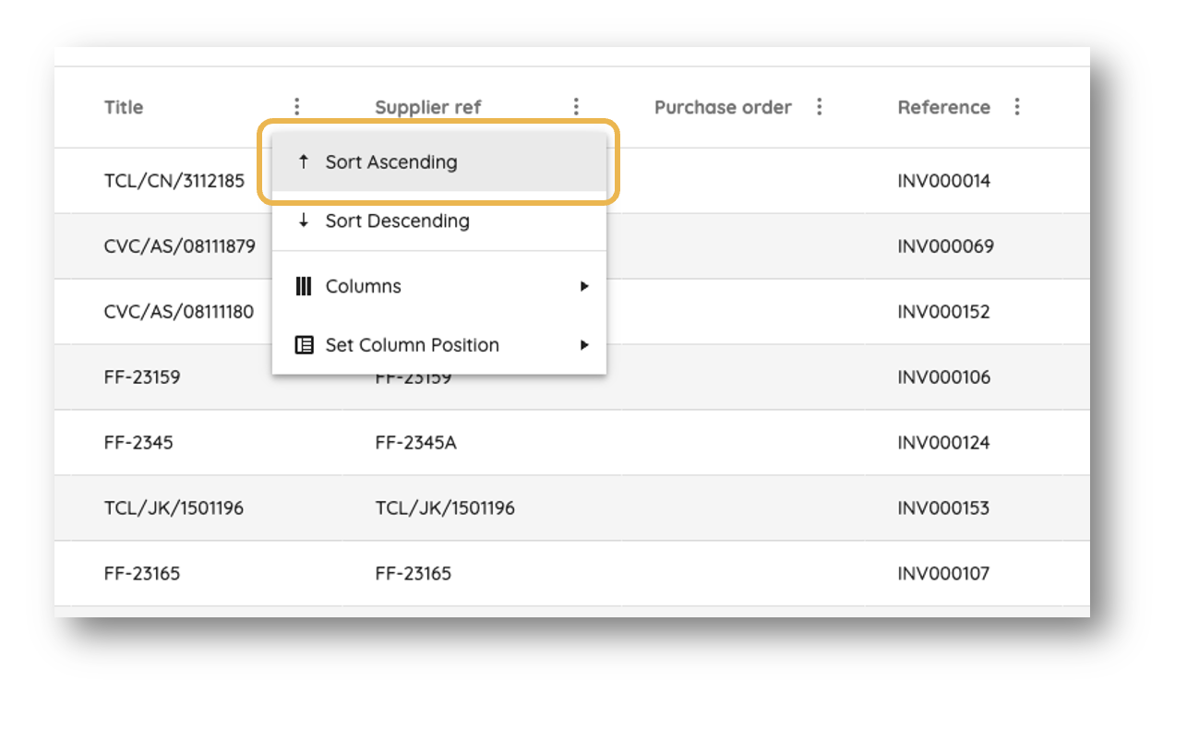Expand the arrow next to Set Column Position

584,345
